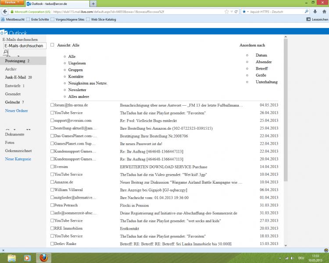This screenshot has height=263, width=329.
Task: Open the 'Flocki in Pension' message
Action: point(134,205)
